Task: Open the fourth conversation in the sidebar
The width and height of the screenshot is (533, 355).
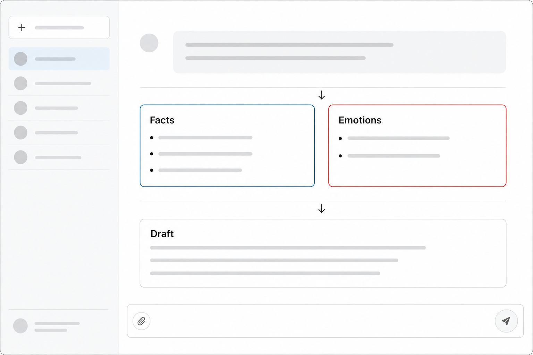Action: coord(59,133)
